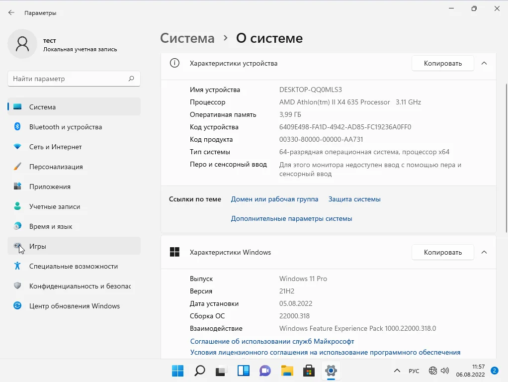
Task: Open the Bluetooth and devices settings icon
Action: pyautogui.click(x=17, y=127)
